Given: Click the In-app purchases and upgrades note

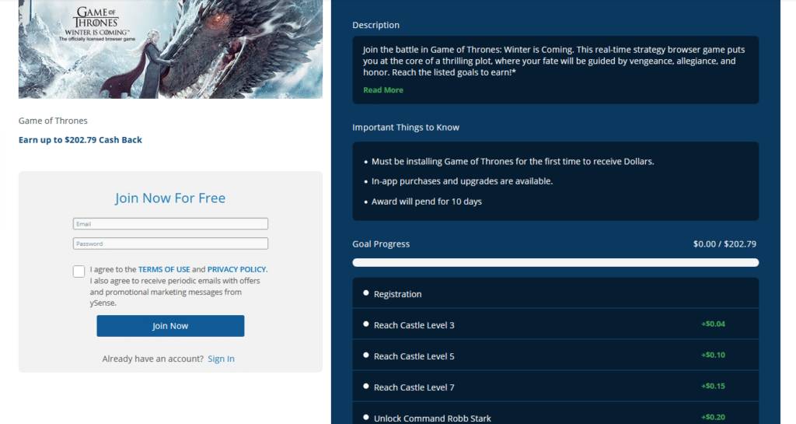Looking at the screenshot, I should [x=462, y=181].
